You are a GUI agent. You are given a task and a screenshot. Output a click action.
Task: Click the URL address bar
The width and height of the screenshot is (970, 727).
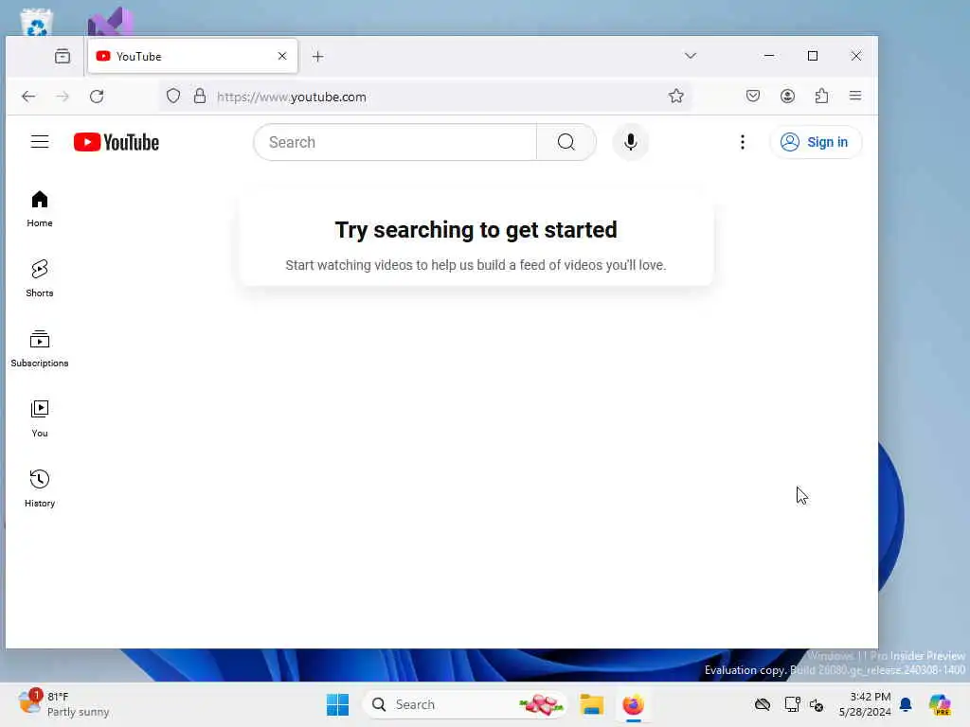pos(427,97)
